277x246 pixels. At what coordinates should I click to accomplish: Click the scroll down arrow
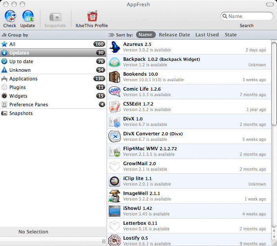click(x=274, y=237)
